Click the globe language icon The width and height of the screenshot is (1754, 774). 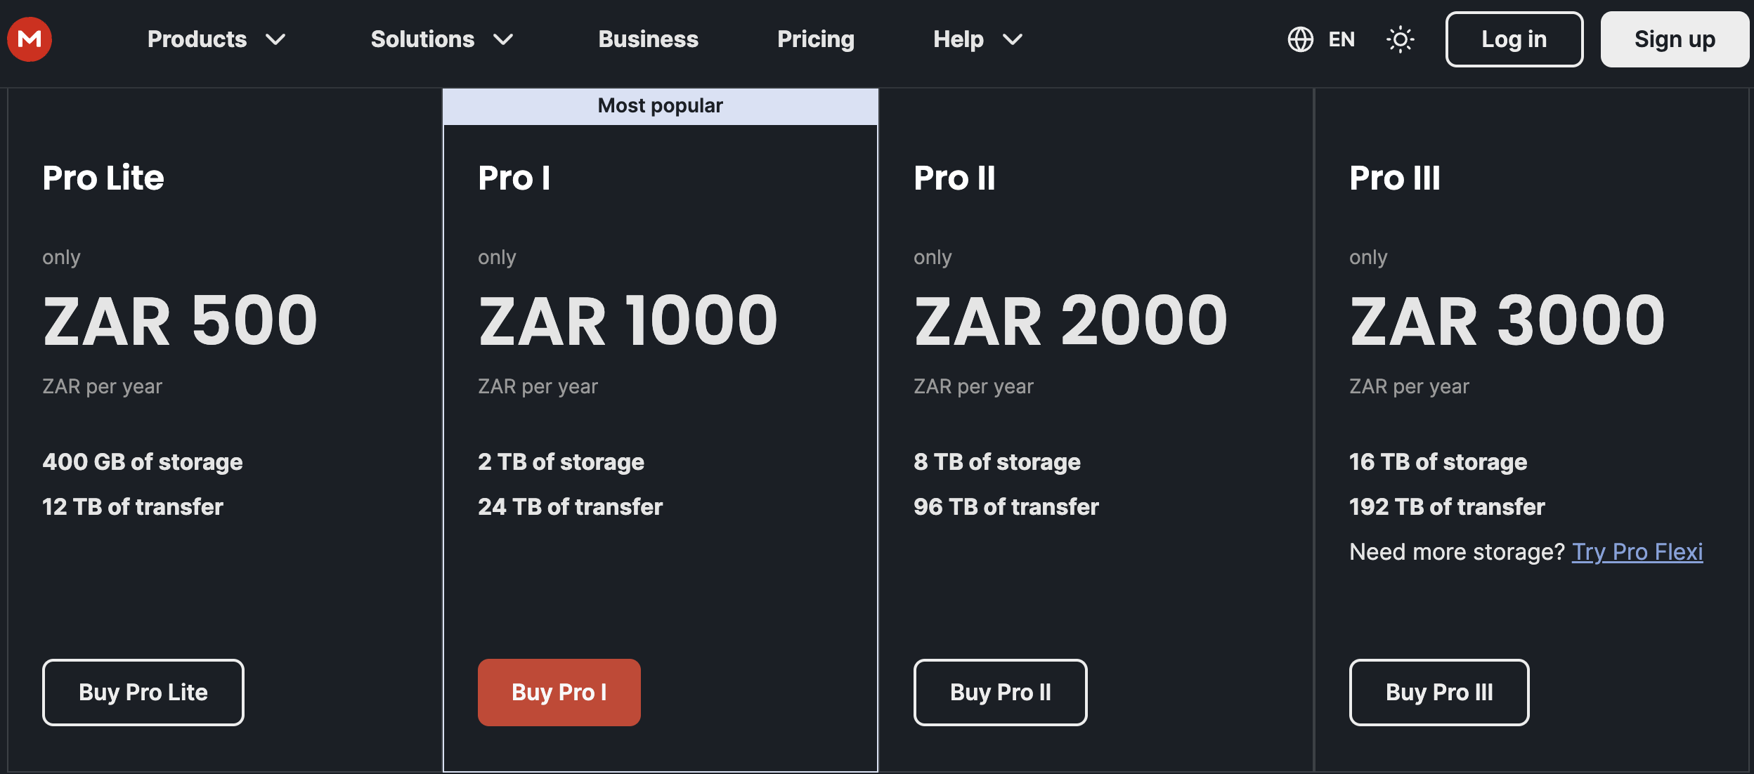click(1300, 39)
